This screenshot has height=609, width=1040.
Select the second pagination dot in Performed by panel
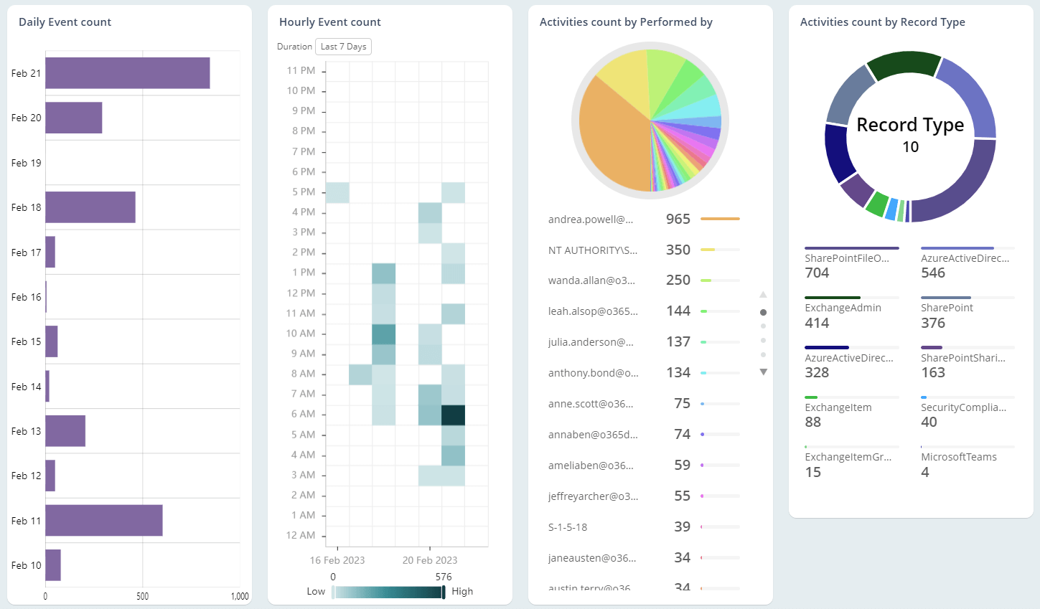764,326
